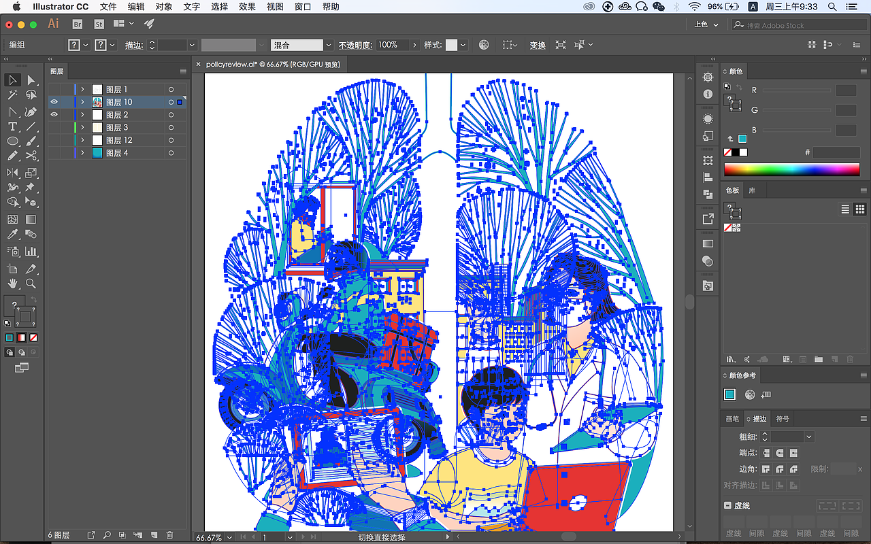Select the Mesh tool
Screen dimensions: 871x544
pyautogui.click(x=13, y=220)
